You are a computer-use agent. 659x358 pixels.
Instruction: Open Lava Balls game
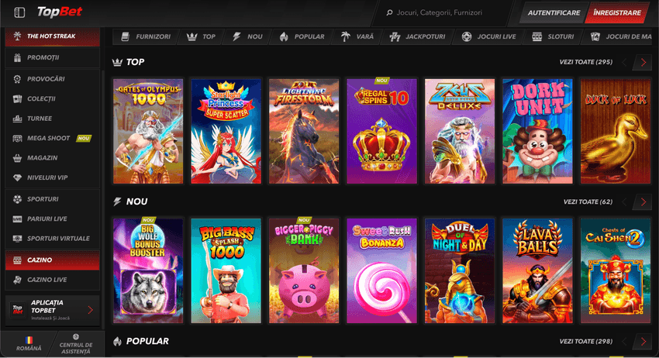pos(537,270)
